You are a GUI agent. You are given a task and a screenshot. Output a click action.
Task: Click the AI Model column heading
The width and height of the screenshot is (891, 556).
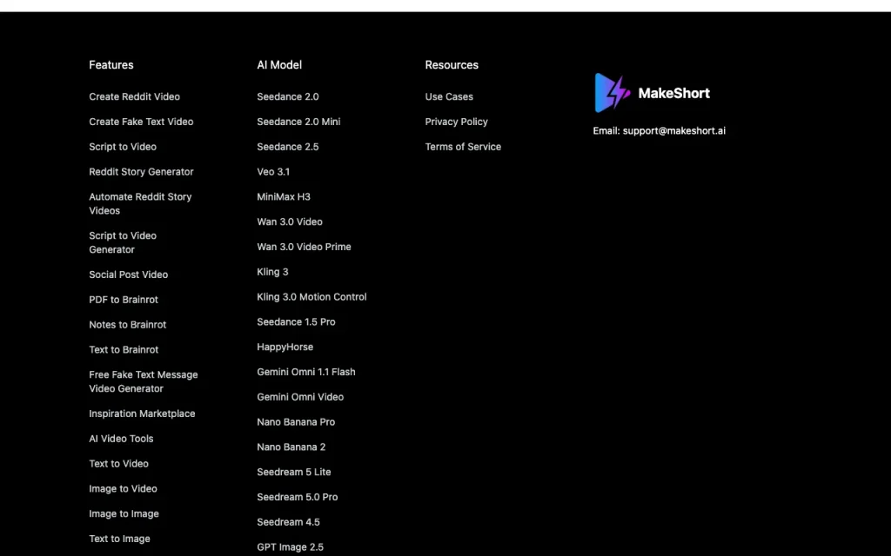(x=279, y=64)
